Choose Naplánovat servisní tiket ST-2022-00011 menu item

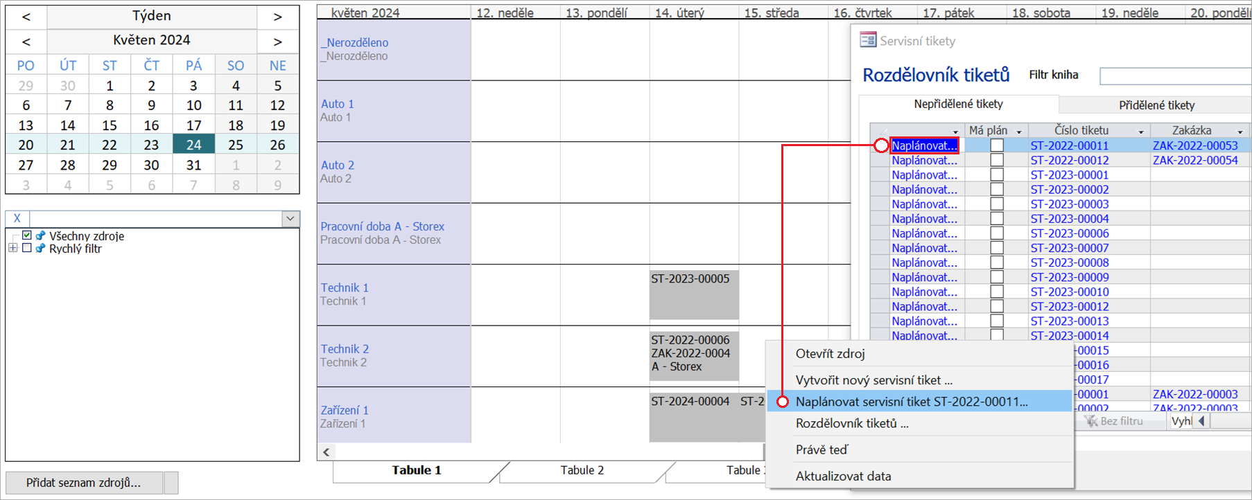click(919, 402)
